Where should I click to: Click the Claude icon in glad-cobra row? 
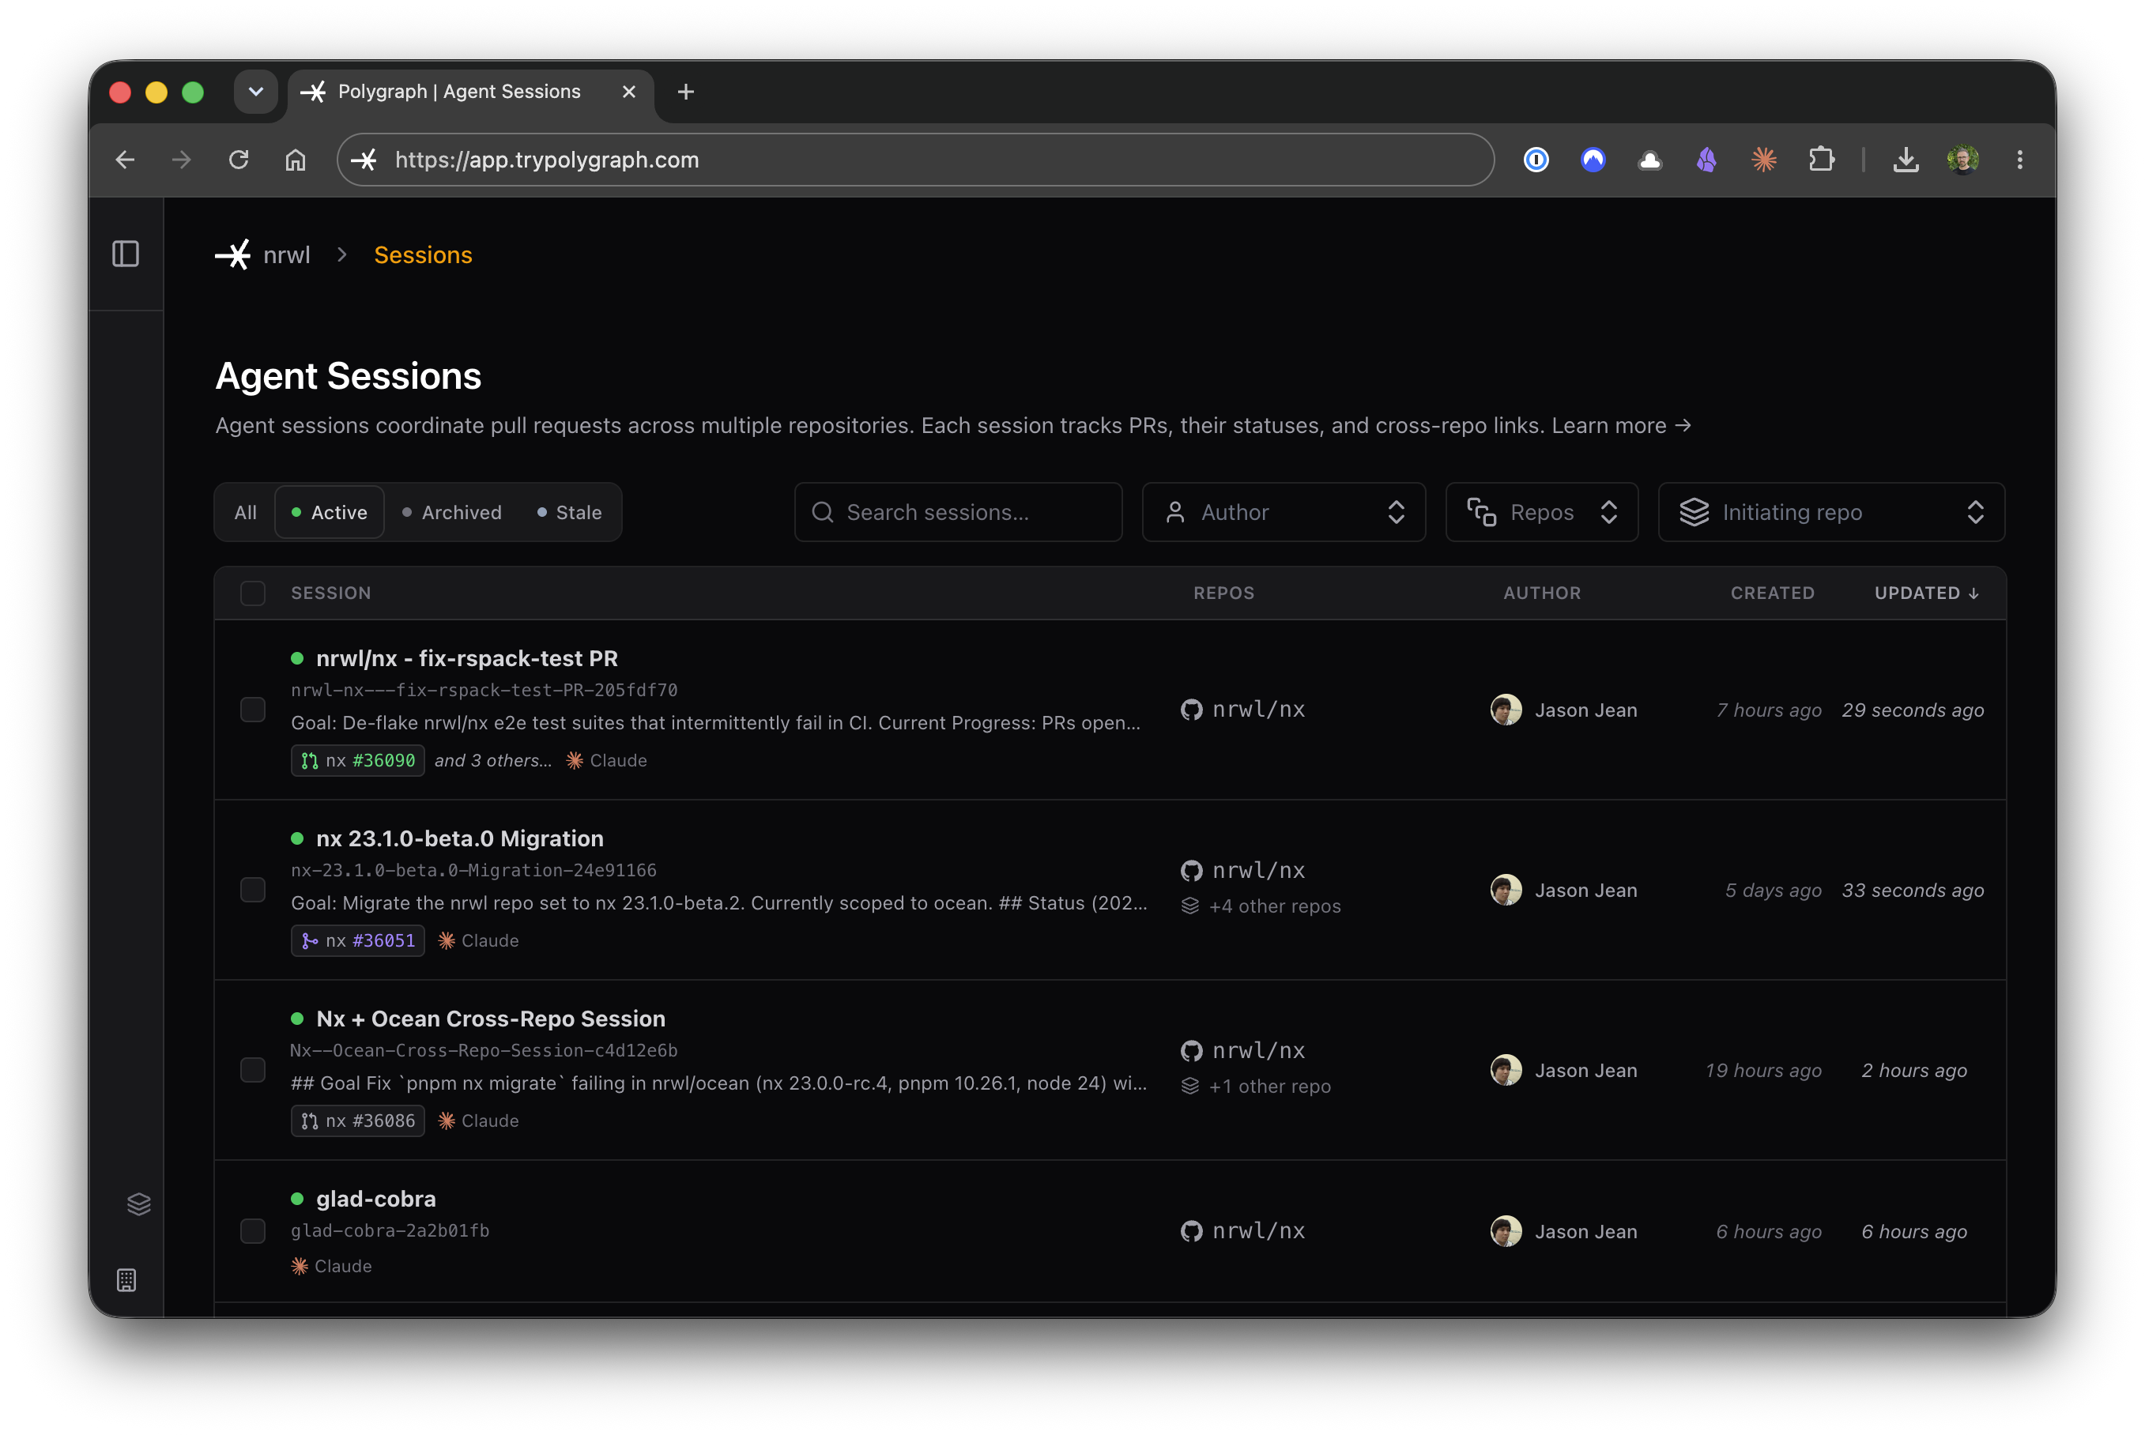pyautogui.click(x=300, y=1266)
